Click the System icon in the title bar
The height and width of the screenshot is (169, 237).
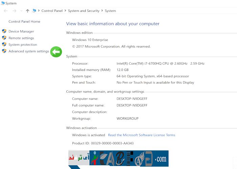pyautogui.click(x=3, y=3)
